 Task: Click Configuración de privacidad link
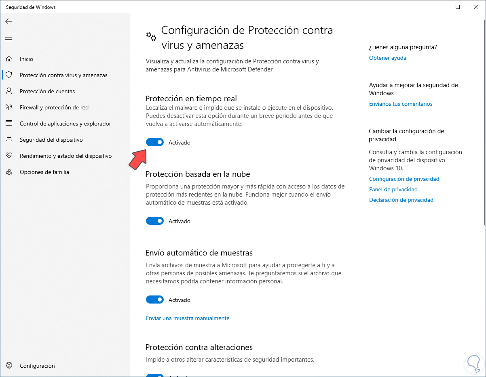(404, 179)
